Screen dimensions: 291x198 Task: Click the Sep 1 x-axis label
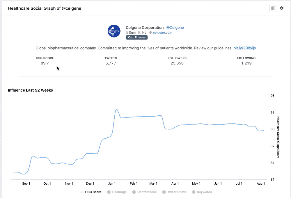[26, 183]
